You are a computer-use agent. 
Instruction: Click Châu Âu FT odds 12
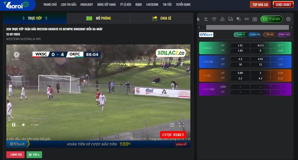(260, 64)
